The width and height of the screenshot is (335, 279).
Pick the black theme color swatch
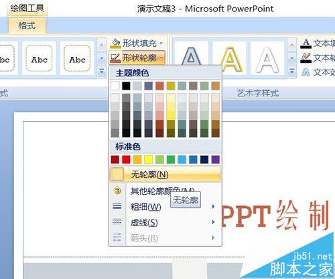(x=126, y=86)
